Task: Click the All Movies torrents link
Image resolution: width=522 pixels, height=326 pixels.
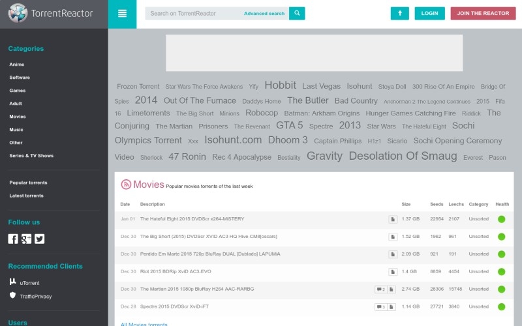Action: click(144, 324)
